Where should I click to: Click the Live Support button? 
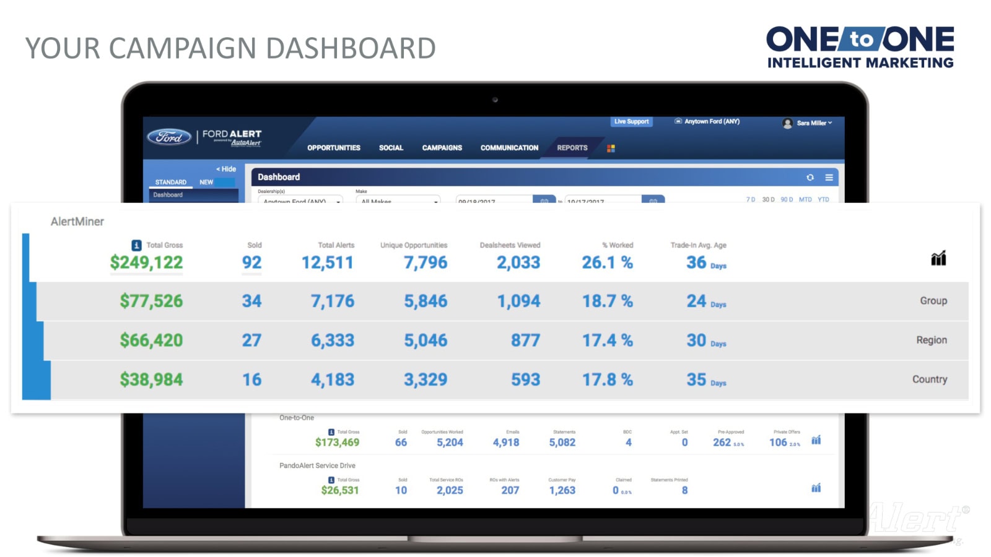(x=631, y=121)
